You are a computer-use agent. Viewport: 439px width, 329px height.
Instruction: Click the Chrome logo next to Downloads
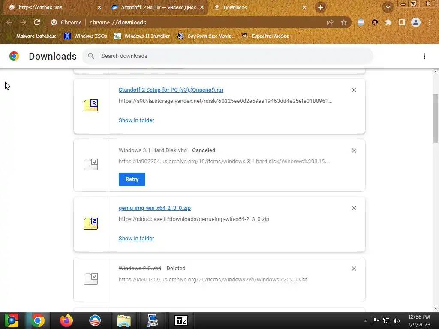[x=14, y=56]
